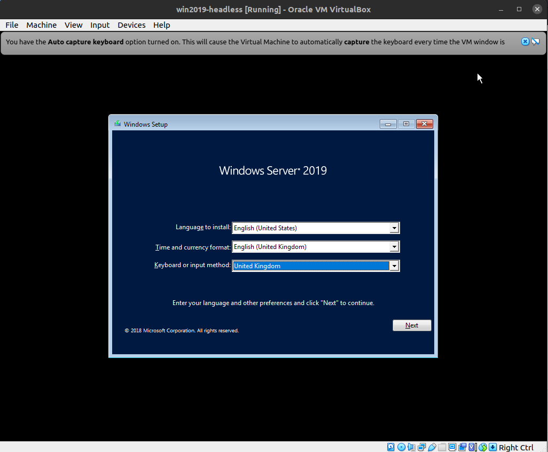Click the Windows Setup title bar icon
Image resolution: width=548 pixels, height=452 pixels.
pyautogui.click(x=118, y=124)
